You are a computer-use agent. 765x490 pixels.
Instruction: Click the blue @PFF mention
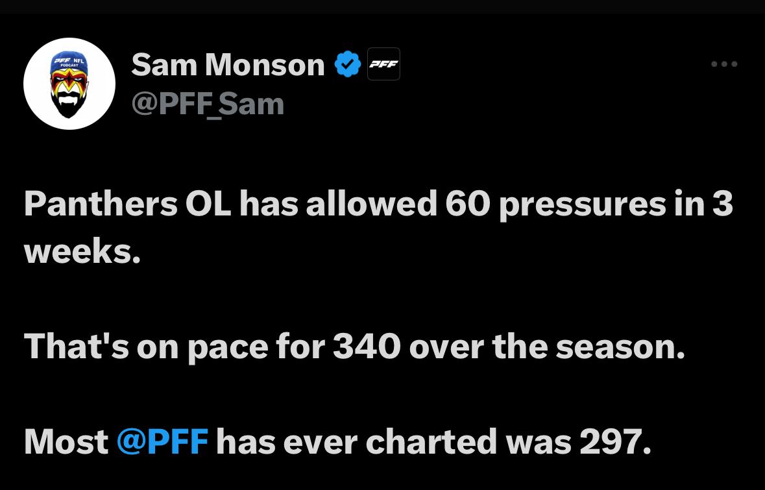coord(163,442)
